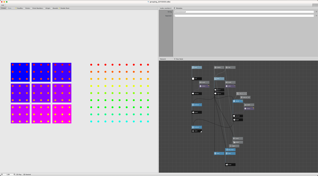Toggle the Render Root checkbox
The image size is (318, 176).
pyautogui.click(x=59, y=8)
